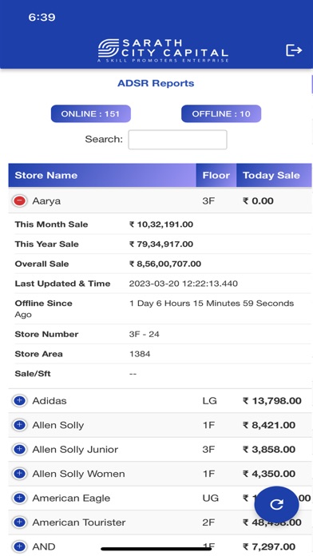Focus the Search input field
This screenshot has height=556, width=313.
click(x=177, y=139)
